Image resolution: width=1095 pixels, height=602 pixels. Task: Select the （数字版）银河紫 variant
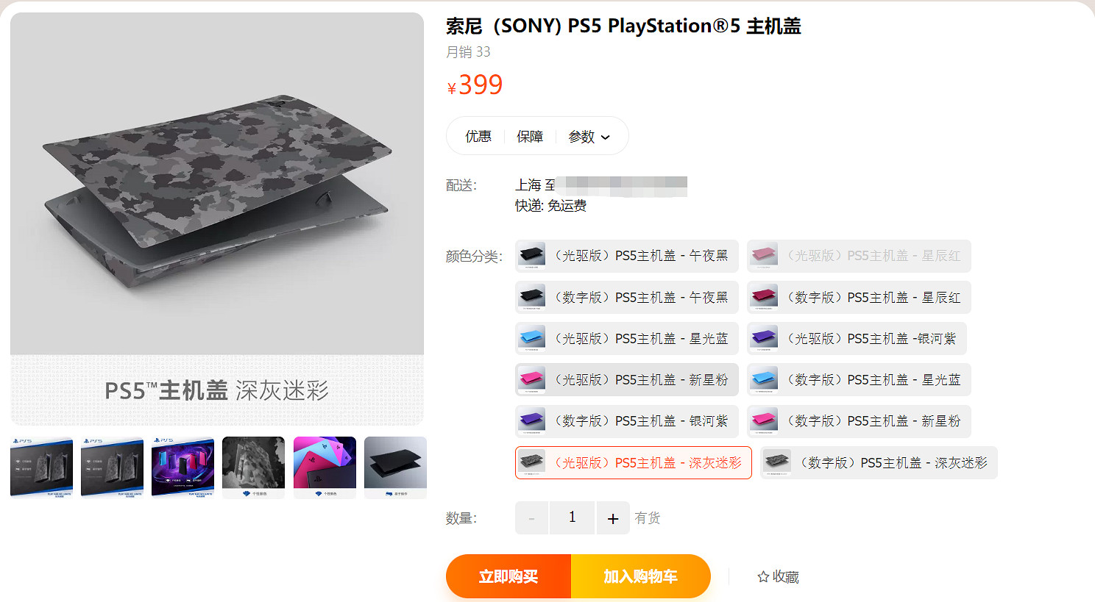click(x=626, y=421)
